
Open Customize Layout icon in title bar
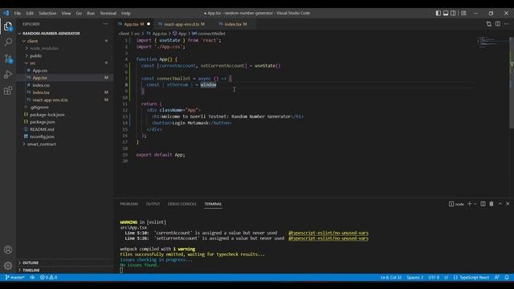tap(463, 13)
